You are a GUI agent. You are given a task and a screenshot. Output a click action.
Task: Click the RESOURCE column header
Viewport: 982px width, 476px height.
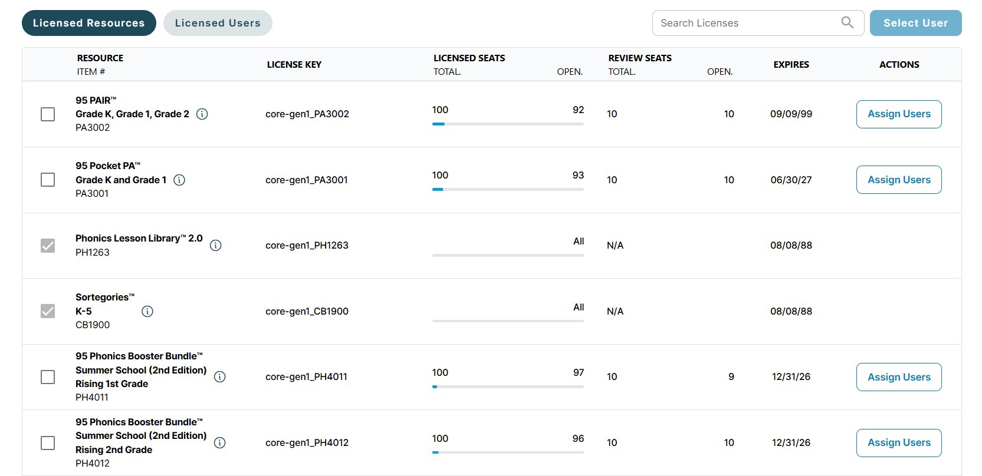[100, 58]
